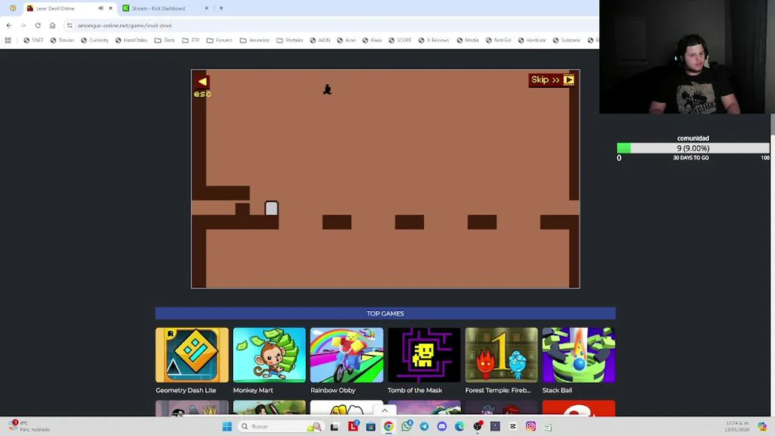Viewport: 775px width, 436px height.
Task: Click the black player character in the game
Action: (x=327, y=90)
